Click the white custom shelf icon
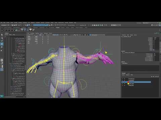The width and height of the screenshot is (161, 120). tap(31, 30)
